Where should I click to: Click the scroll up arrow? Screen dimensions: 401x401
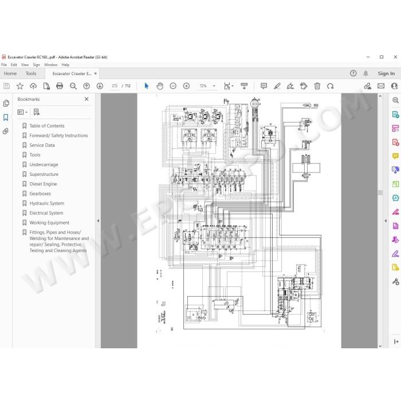[380, 96]
